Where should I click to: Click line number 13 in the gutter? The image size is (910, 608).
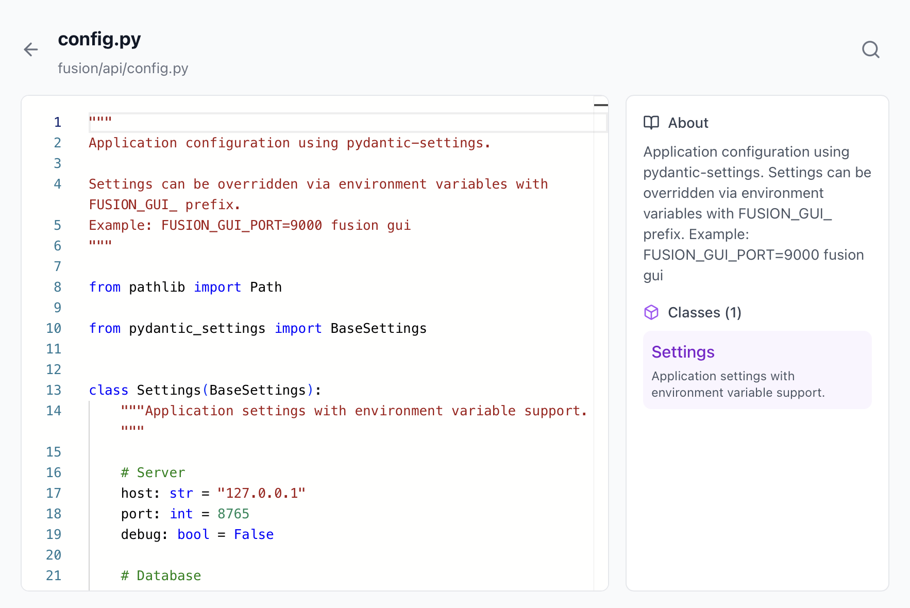[x=54, y=390]
